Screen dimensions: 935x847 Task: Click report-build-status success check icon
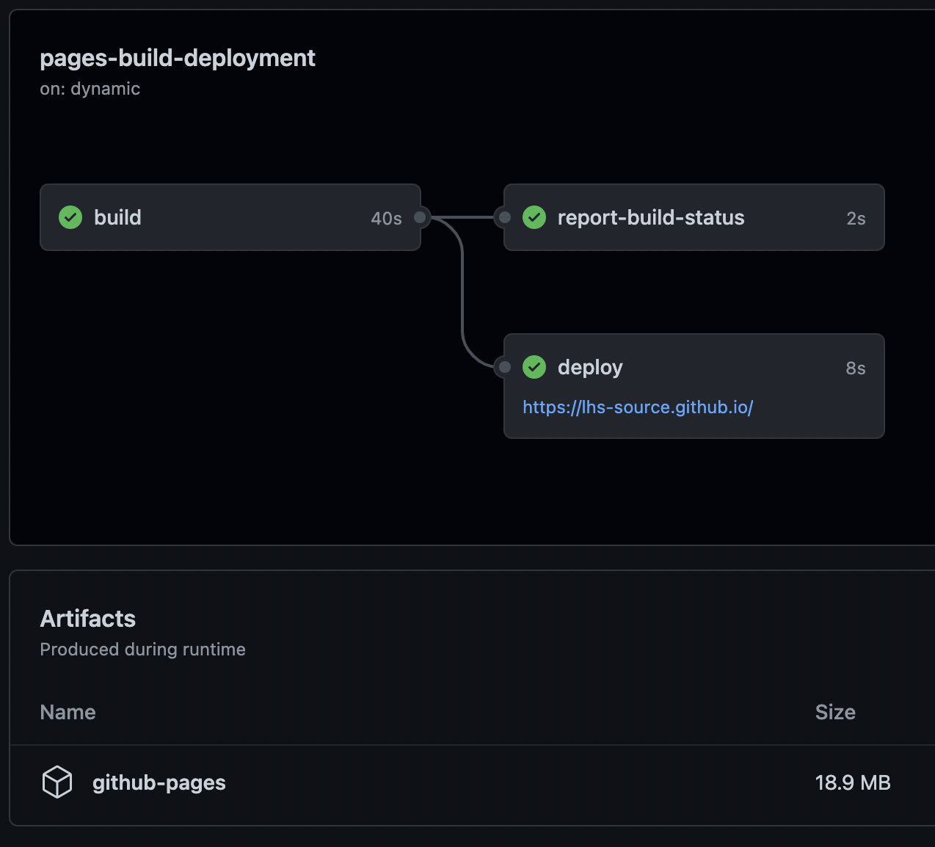click(534, 217)
